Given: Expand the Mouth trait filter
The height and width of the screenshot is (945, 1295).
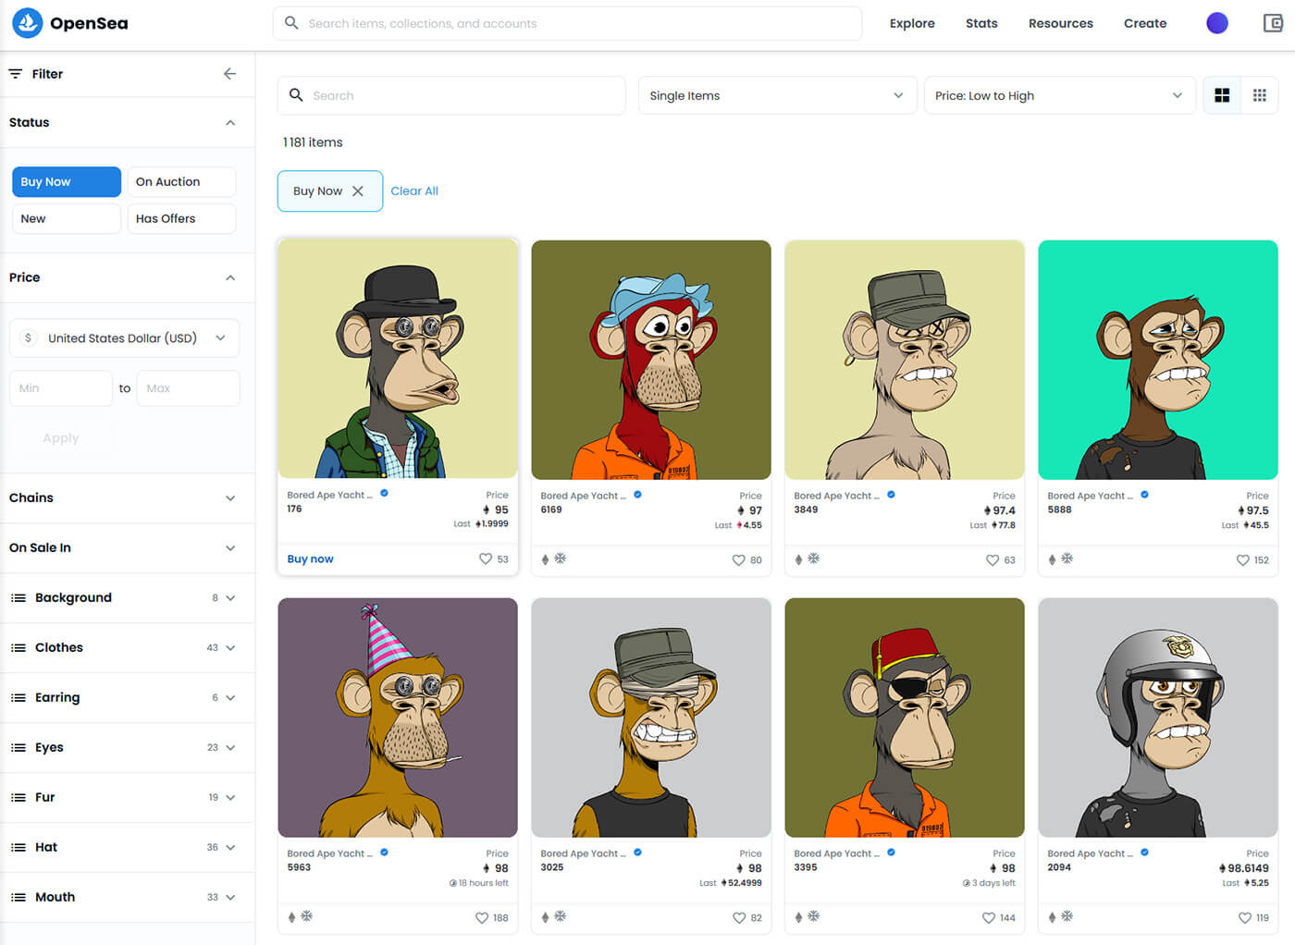Looking at the screenshot, I should (x=127, y=898).
